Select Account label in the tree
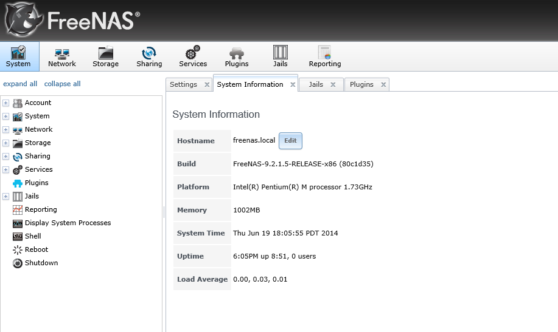Image resolution: width=558 pixels, height=332 pixels. (38, 103)
